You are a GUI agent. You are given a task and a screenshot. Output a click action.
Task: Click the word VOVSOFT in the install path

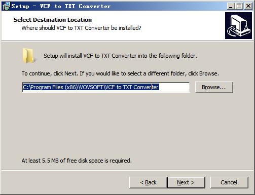point(91,87)
